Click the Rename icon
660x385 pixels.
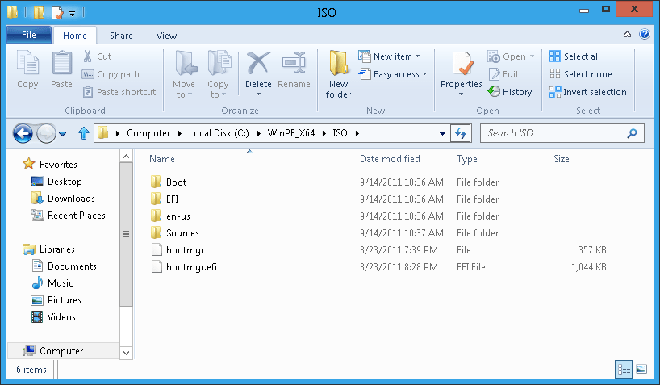294,64
